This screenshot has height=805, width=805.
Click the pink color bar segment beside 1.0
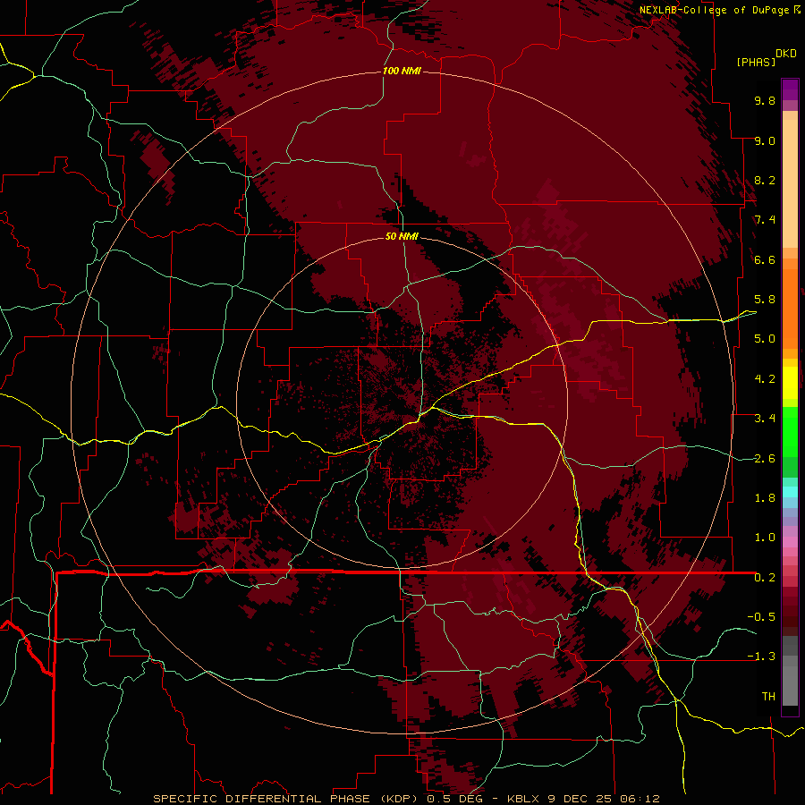coord(790,540)
